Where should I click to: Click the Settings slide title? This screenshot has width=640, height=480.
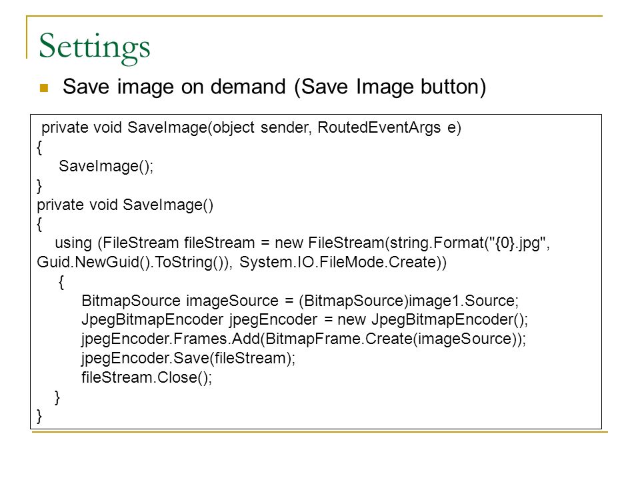click(94, 48)
